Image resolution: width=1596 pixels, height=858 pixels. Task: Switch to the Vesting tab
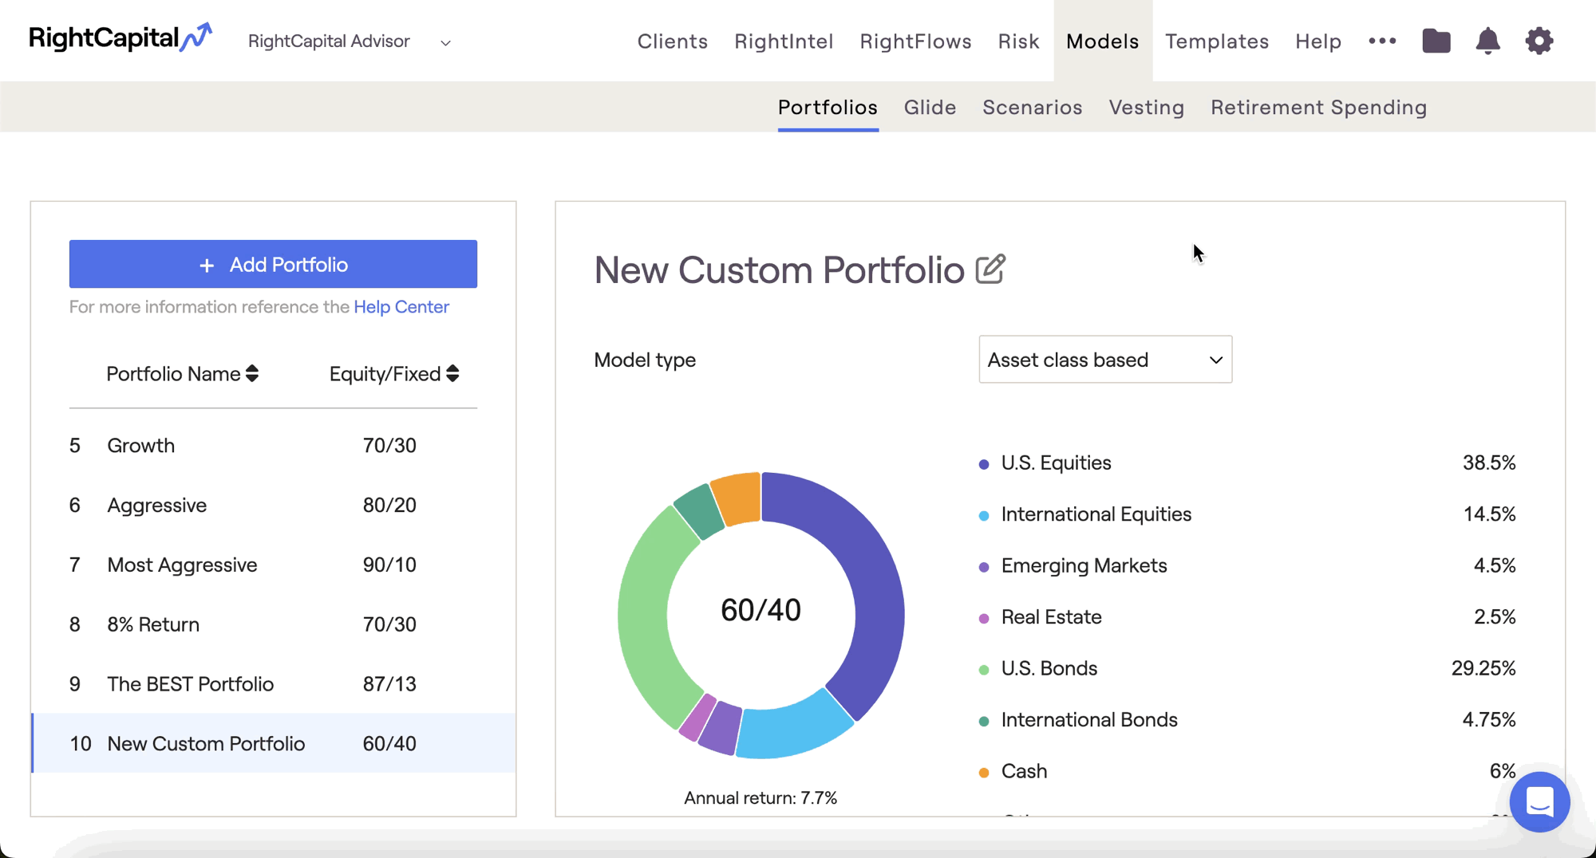(1146, 108)
